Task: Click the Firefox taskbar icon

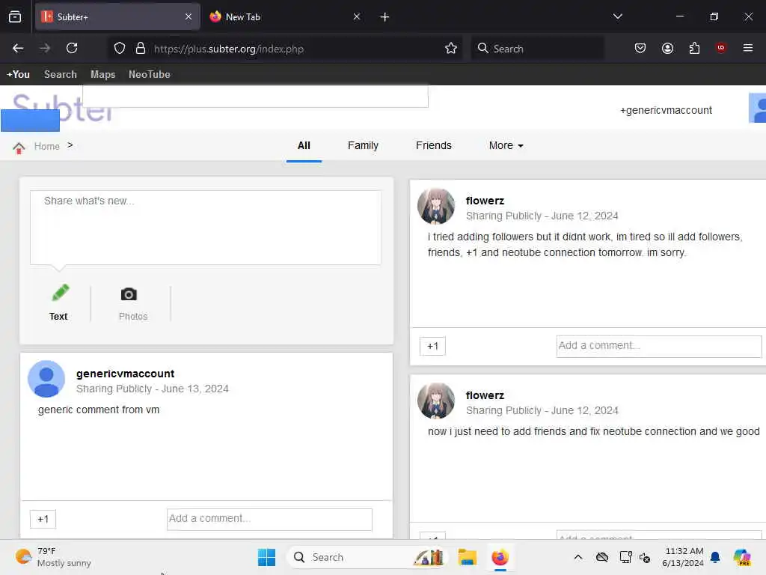Action: tap(500, 557)
